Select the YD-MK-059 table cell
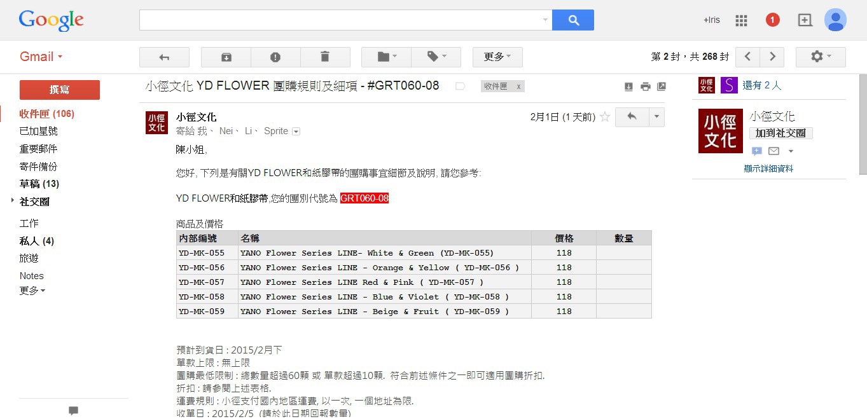This screenshot has width=867, height=419. [207, 312]
